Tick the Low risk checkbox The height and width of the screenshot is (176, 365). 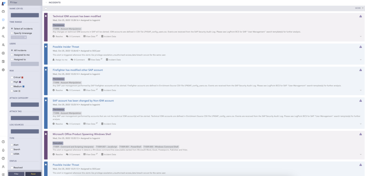click(x=12, y=91)
